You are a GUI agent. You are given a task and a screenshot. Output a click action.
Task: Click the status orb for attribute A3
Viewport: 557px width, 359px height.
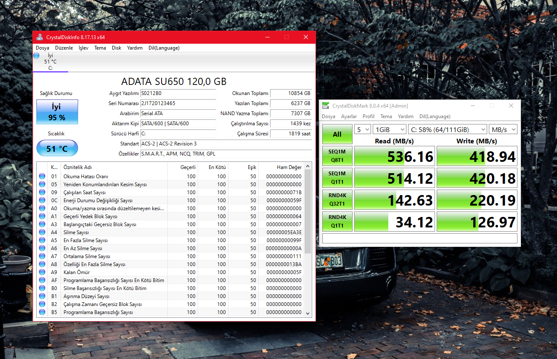[x=42, y=224]
